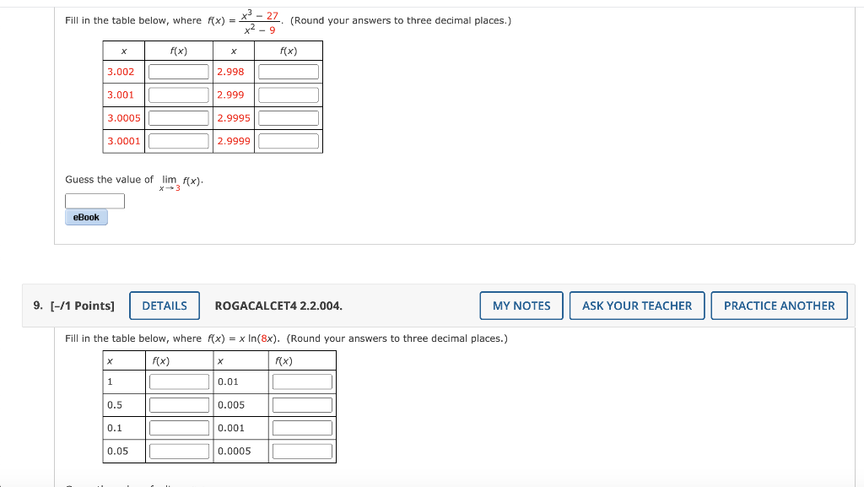The image size is (864, 487).
Task: Select the f(x) field for x = 3.0001
Action: pyautogui.click(x=178, y=141)
